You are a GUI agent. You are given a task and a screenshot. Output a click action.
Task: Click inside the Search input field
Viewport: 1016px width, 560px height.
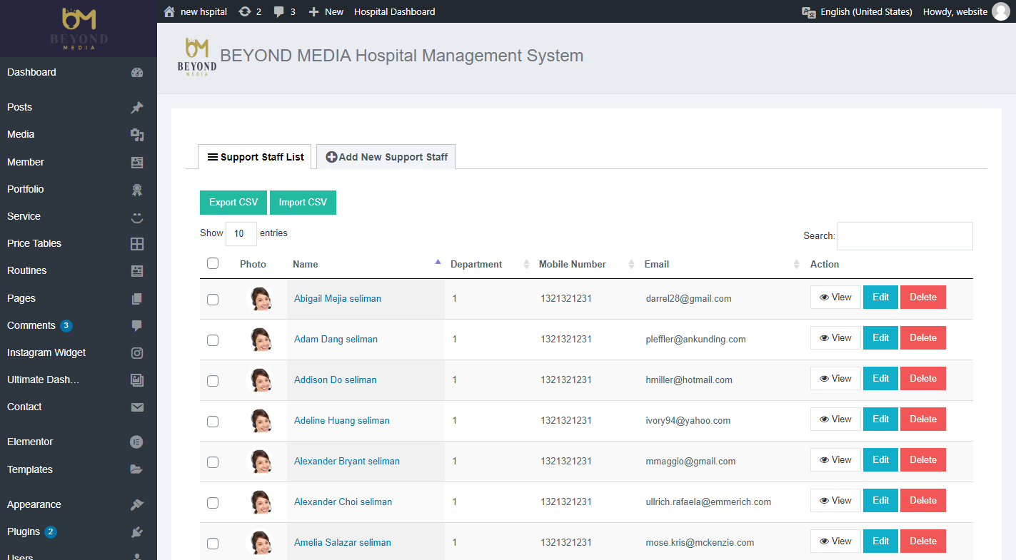[x=905, y=236]
